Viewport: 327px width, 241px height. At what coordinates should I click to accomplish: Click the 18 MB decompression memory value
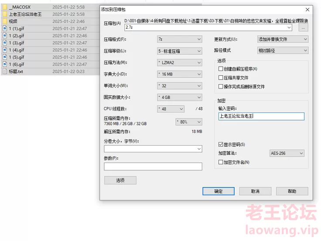197,132
